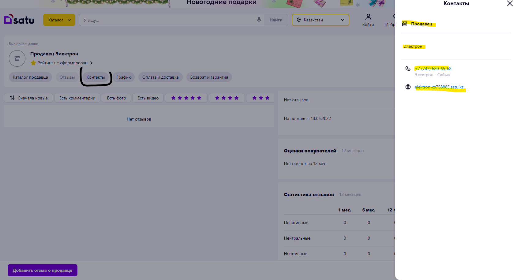Click the Продавец Электрон seller name
517x280 pixels.
tap(54, 54)
